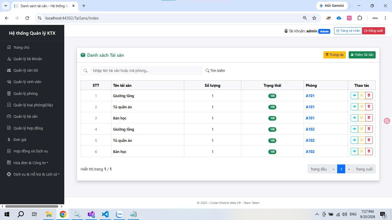Log out with Đăng xuất

coord(374,31)
